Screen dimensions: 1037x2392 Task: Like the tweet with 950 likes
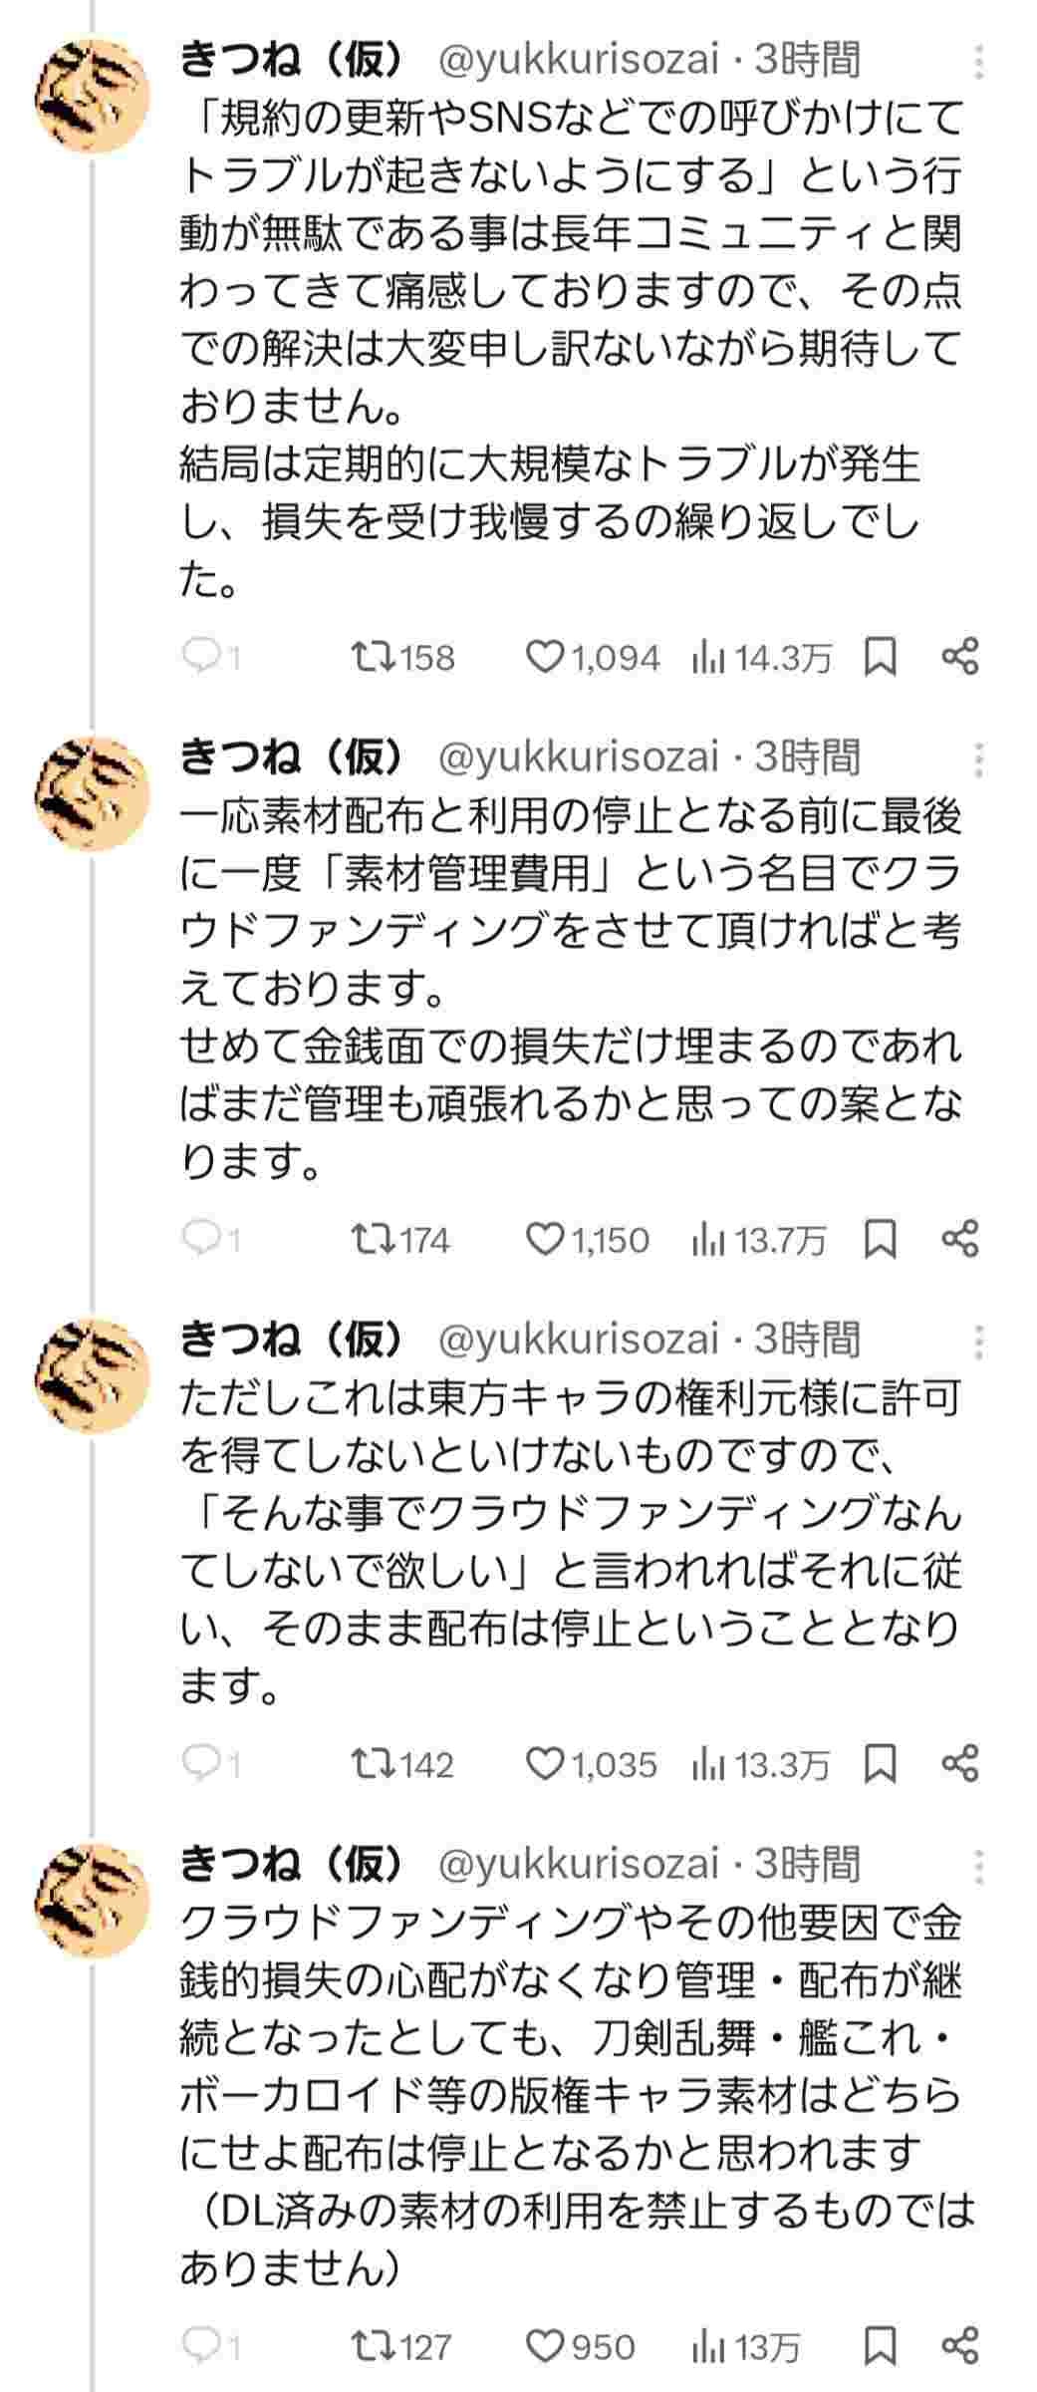pos(545,2347)
